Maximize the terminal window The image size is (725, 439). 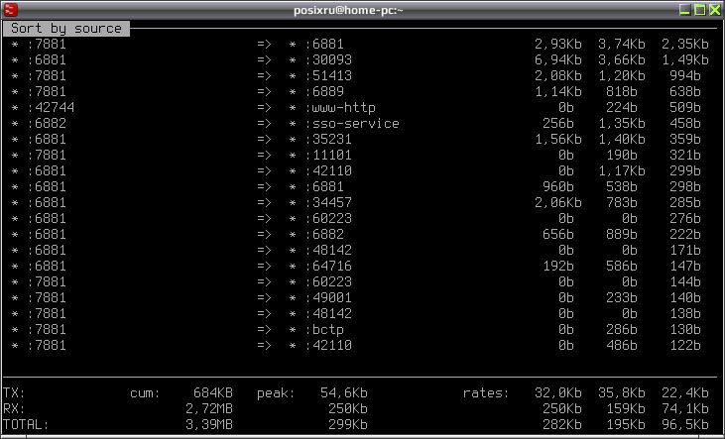(700, 10)
